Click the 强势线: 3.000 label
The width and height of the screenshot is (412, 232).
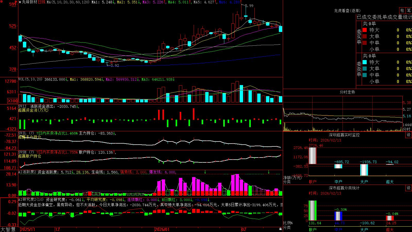pos(134,172)
